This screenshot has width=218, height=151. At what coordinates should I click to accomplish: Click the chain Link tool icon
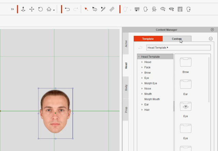[112, 9]
